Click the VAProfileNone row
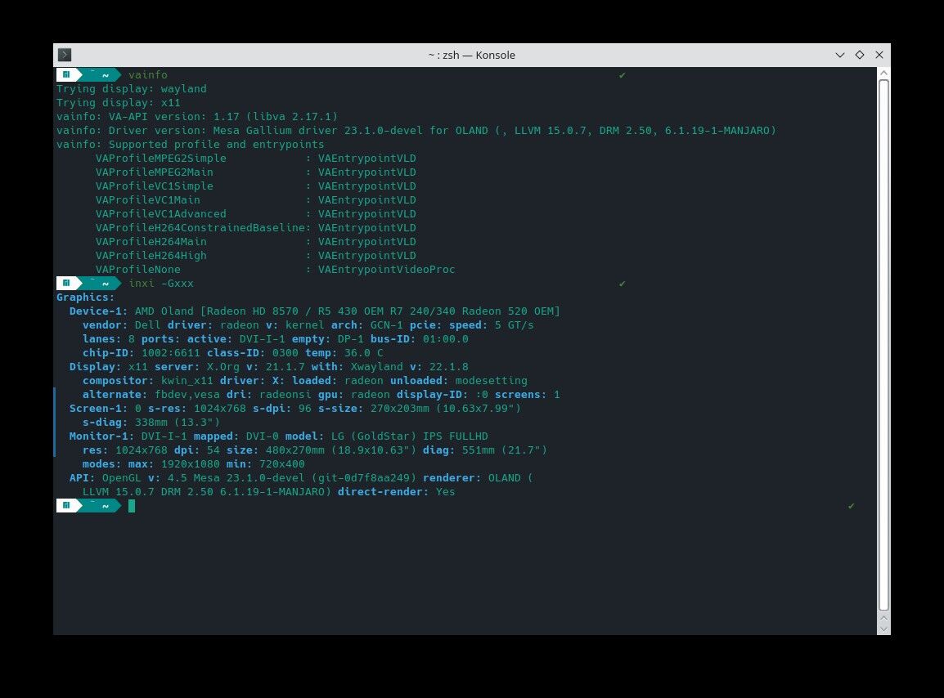This screenshot has height=698, width=944. 275,269
